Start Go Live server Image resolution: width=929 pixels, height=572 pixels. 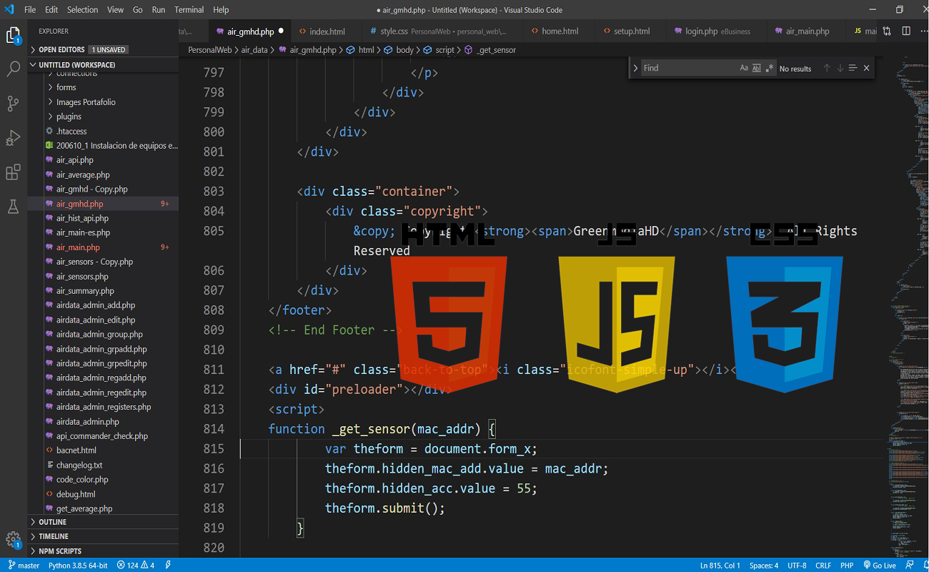[880, 566]
